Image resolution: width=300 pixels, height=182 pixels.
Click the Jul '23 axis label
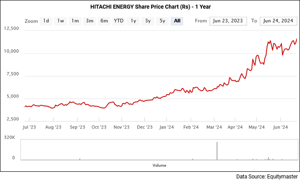29,127
